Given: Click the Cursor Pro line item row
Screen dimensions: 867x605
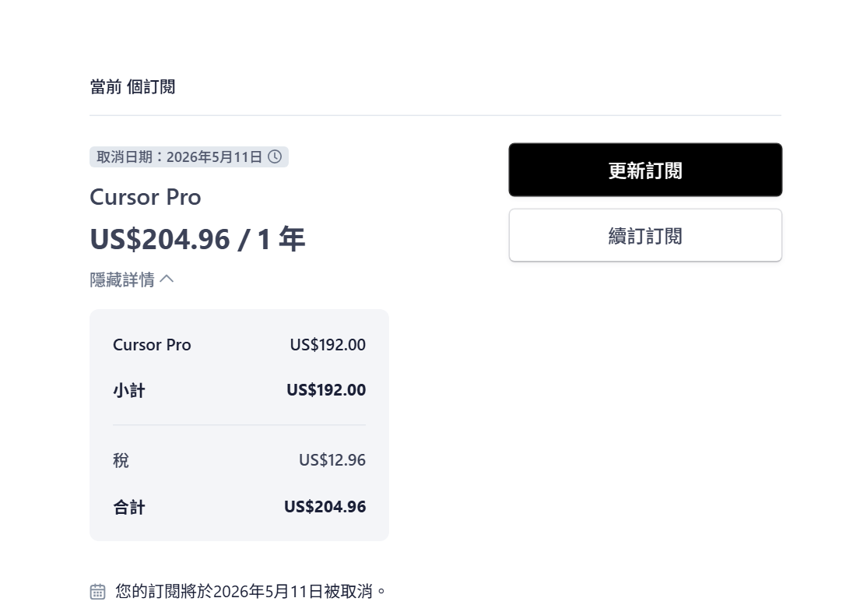Looking at the screenshot, I should pyautogui.click(x=240, y=344).
